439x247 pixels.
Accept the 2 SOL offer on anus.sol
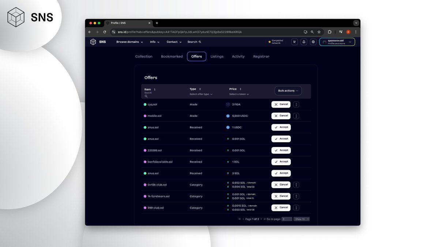coord(281,173)
